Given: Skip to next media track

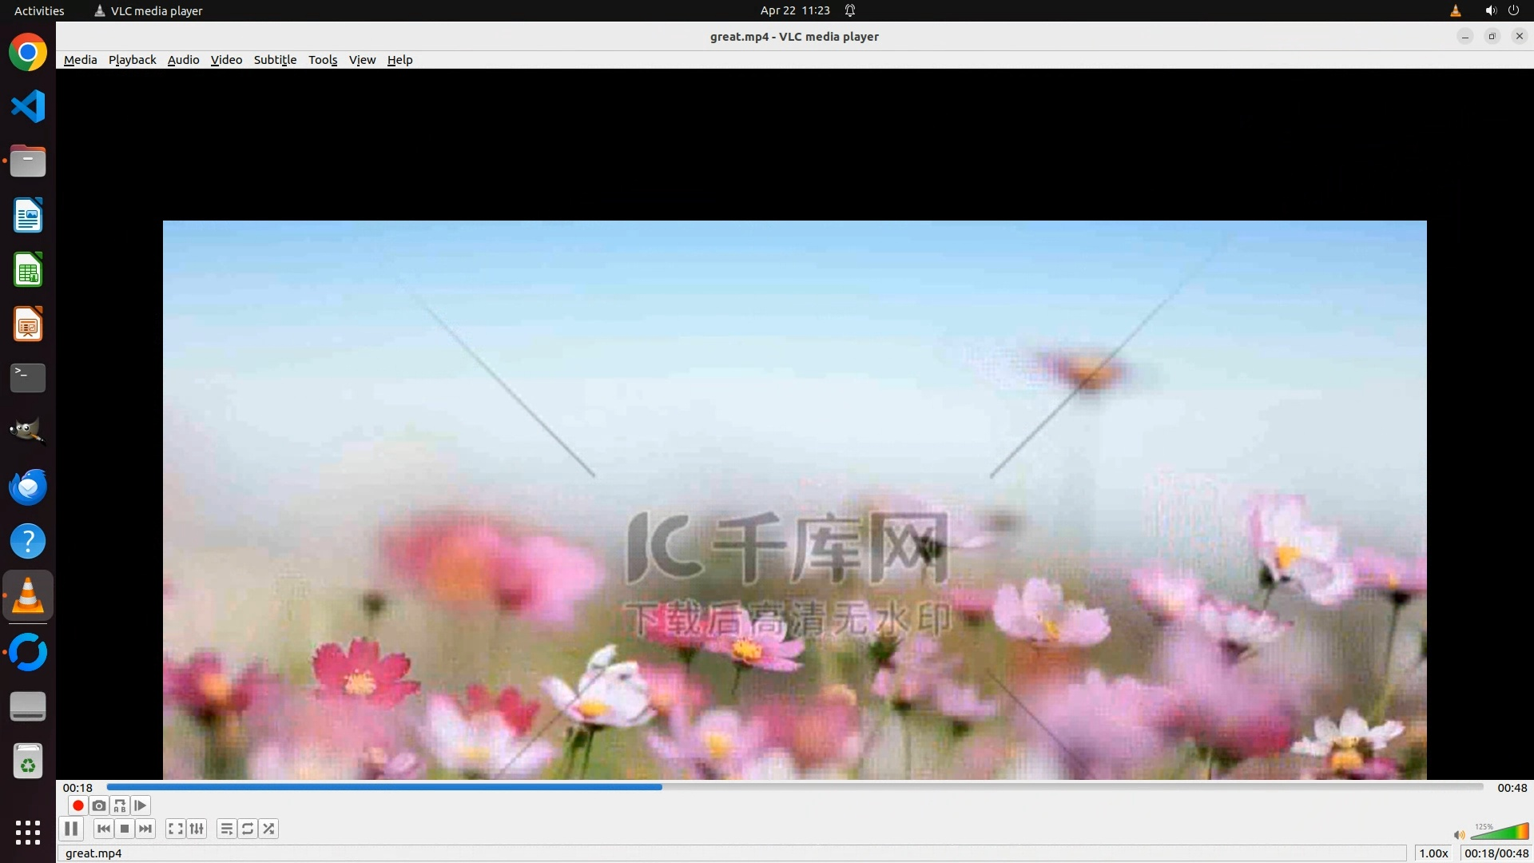Looking at the screenshot, I should pyautogui.click(x=145, y=829).
